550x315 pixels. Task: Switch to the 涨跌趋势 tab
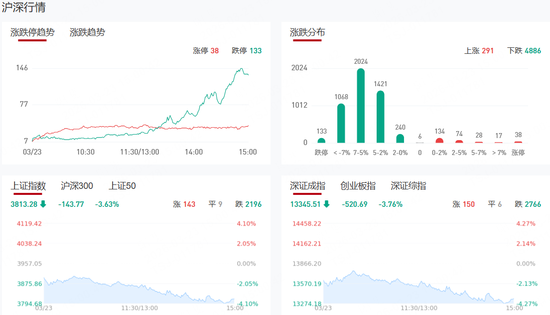[x=87, y=32]
